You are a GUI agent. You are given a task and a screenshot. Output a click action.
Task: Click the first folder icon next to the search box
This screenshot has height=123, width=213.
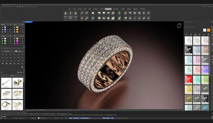pyautogui.click(x=18, y=72)
